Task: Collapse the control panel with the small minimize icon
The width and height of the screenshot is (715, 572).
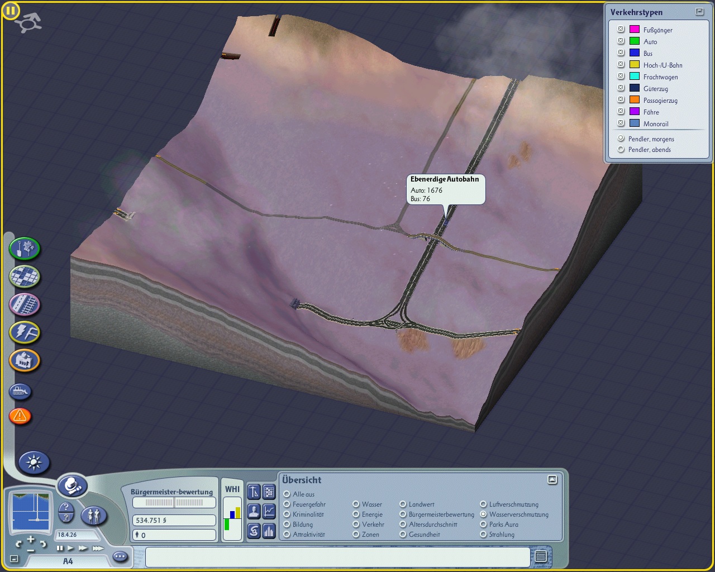Action: [15, 559]
